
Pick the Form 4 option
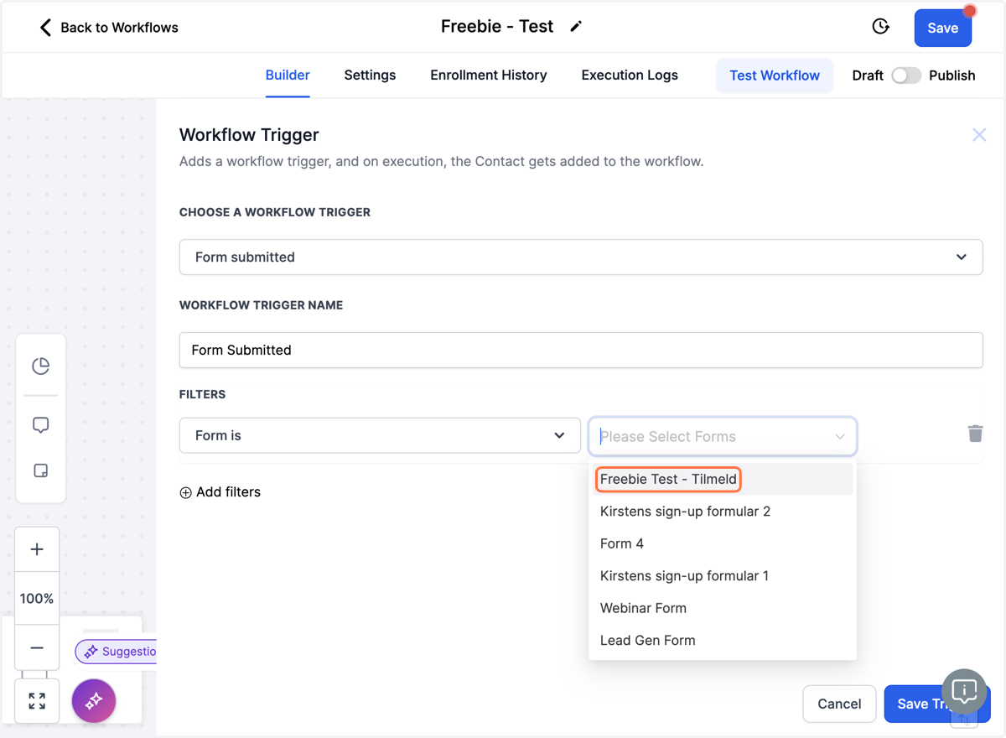coord(723,543)
